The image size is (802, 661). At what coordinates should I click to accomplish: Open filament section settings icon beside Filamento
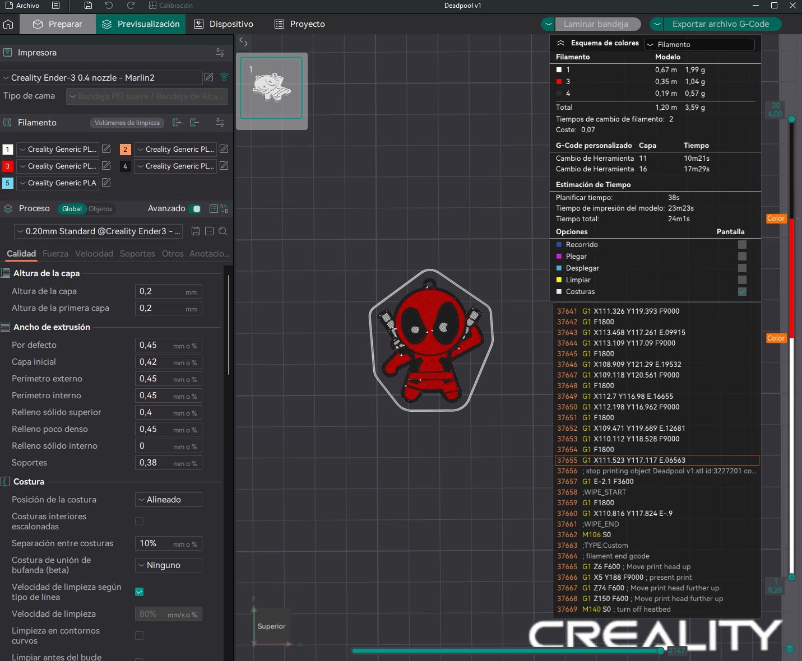point(220,123)
